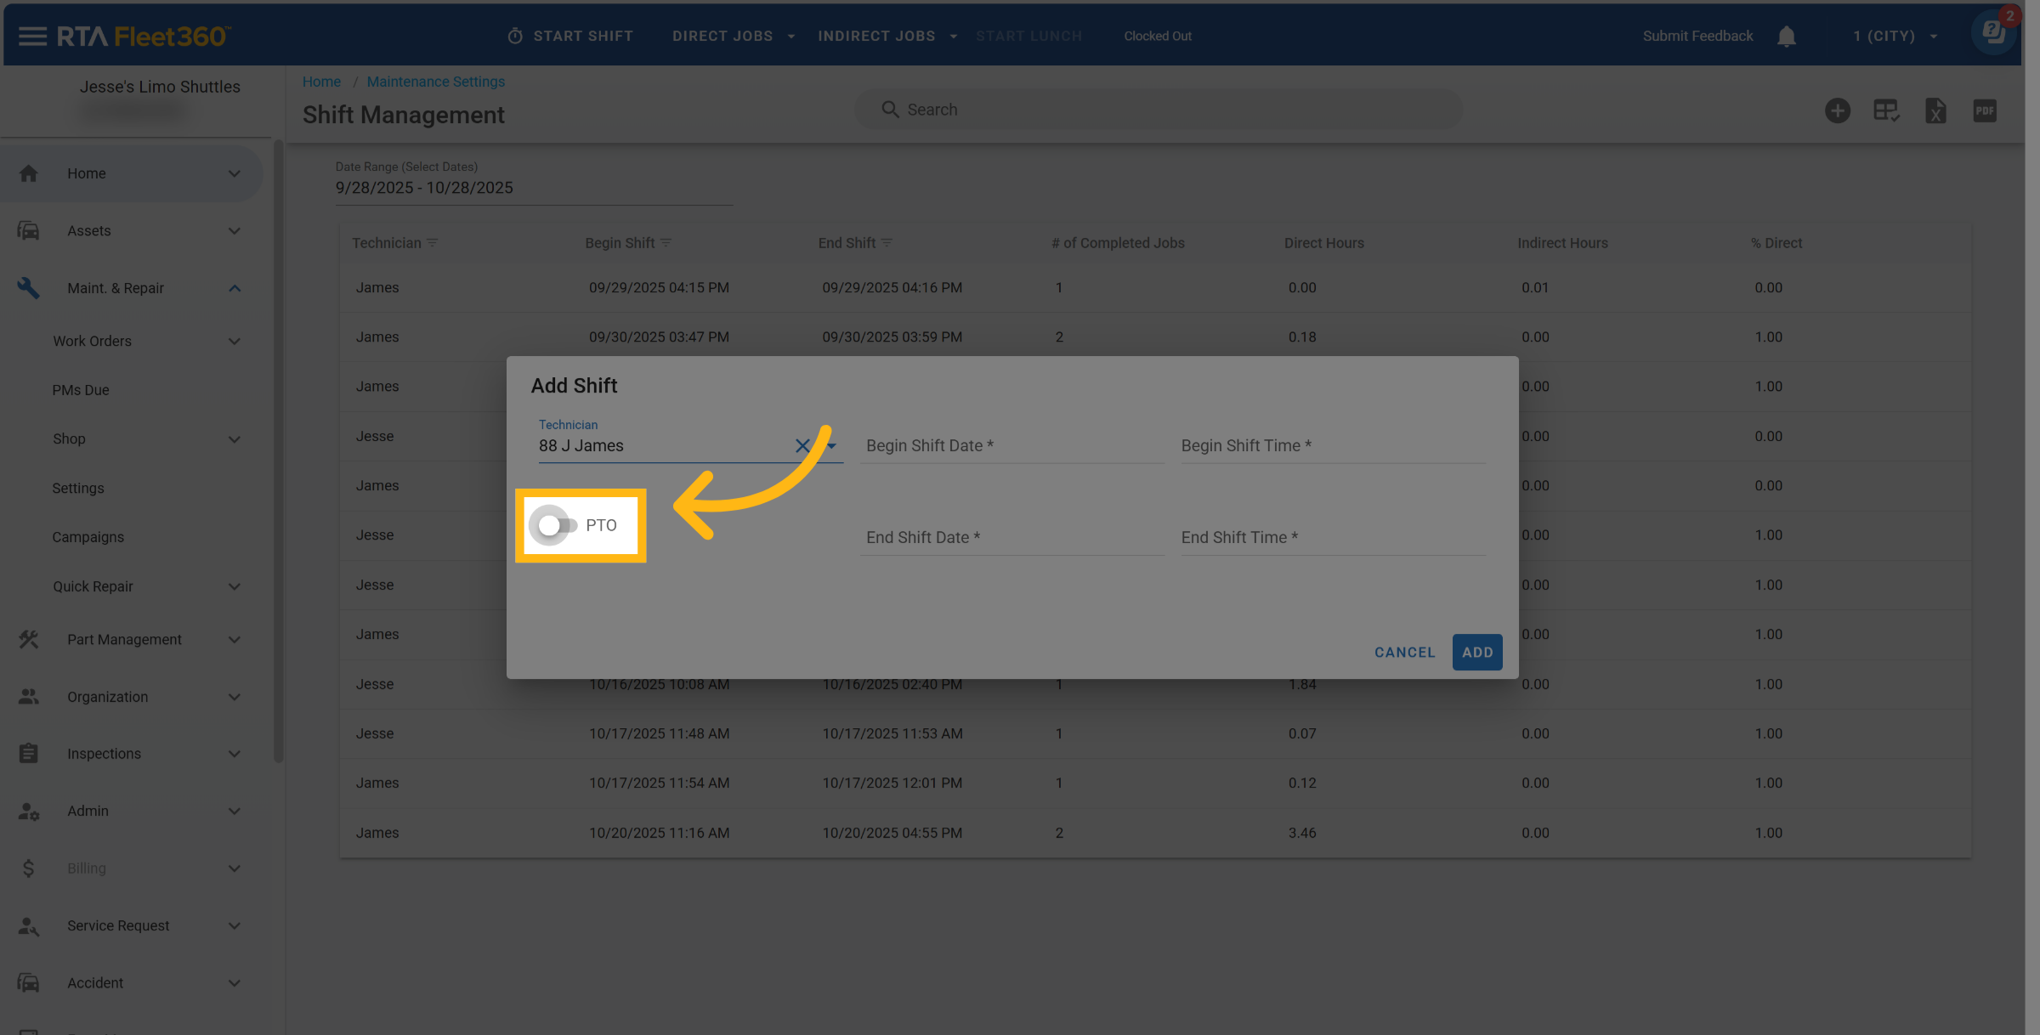Expand the Direct Jobs menu

point(733,36)
